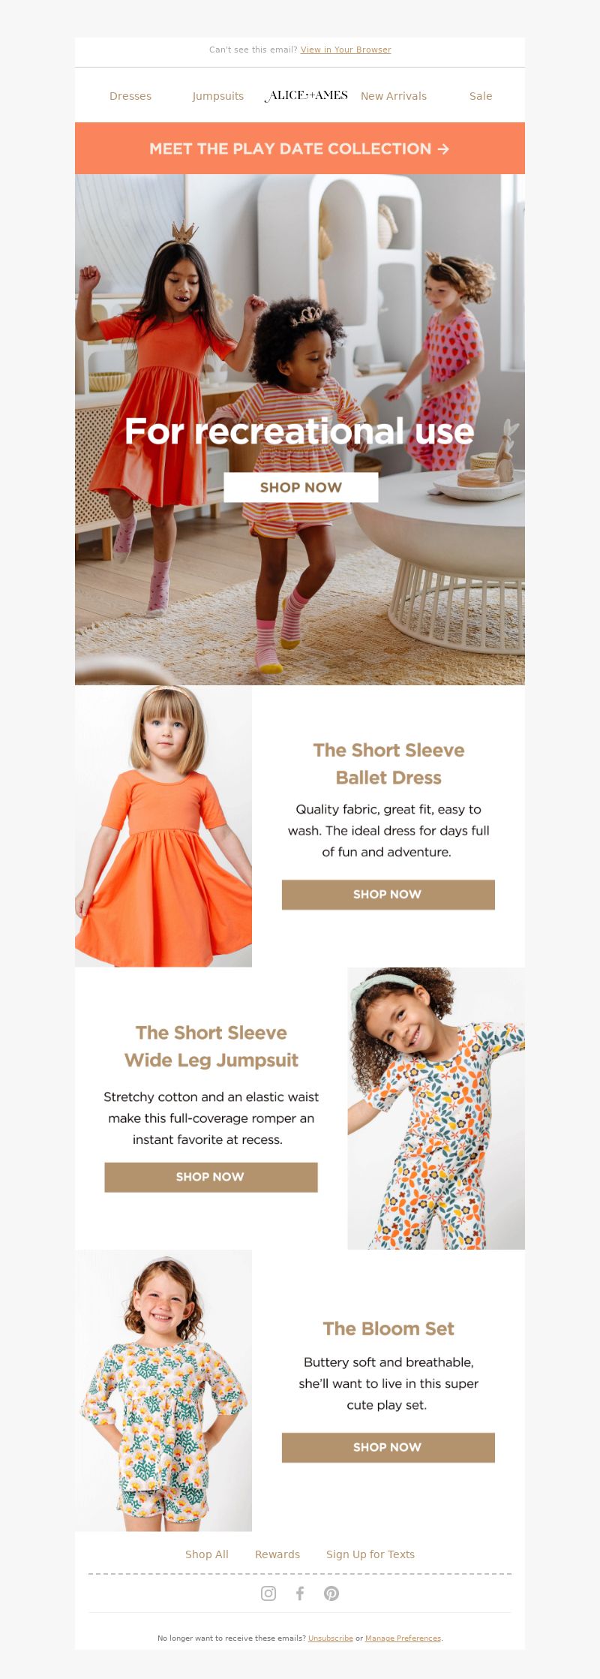Viewport: 600px width, 1679px height.
Task: Open the Instagram icon in footer
Action: click(x=268, y=1593)
